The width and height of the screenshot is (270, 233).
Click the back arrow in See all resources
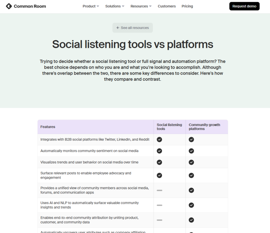point(118,28)
